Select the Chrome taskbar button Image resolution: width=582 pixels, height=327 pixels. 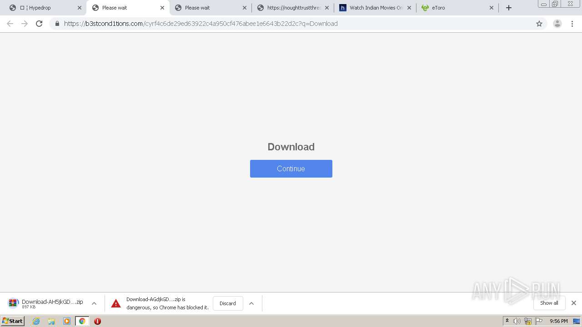[82, 321]
